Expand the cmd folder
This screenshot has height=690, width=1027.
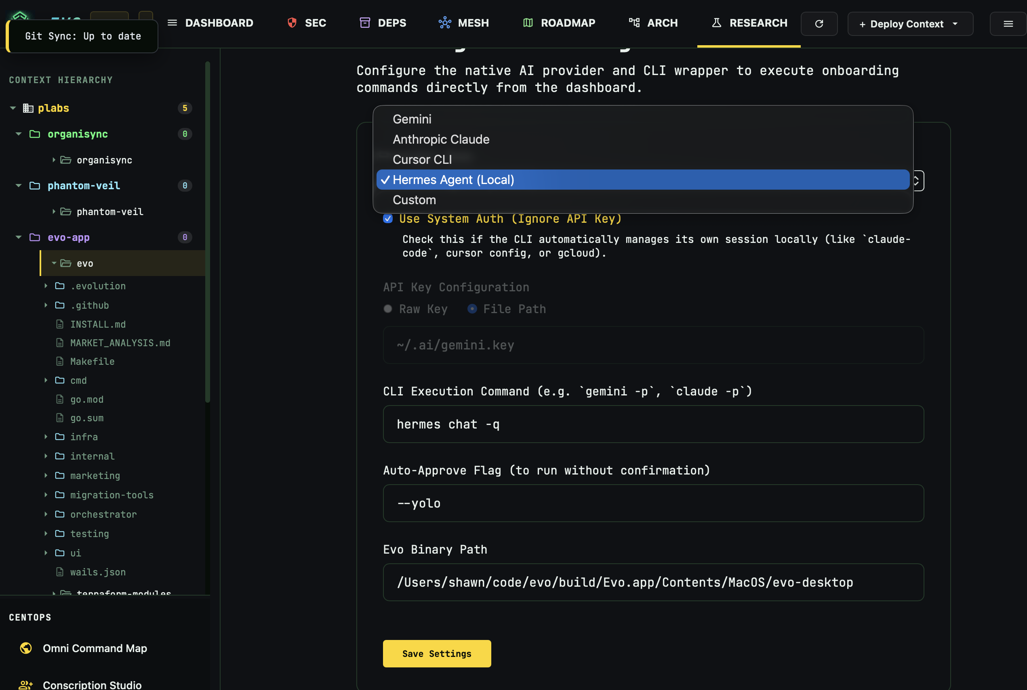coord(46,380)
